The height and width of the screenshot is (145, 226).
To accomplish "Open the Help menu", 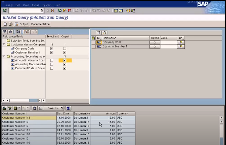I will [57, 5].
